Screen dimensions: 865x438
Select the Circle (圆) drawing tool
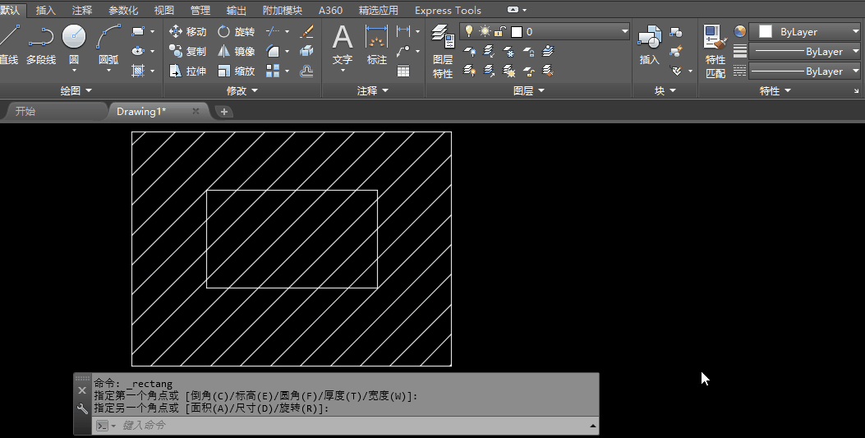tap(74, 38)
